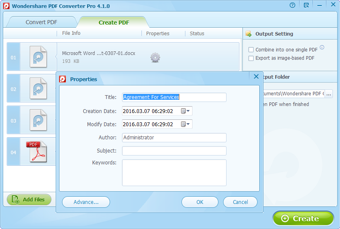Select file 02 document icon
The height and width of the screenshot is (229, 340).
[x=38, y=88]
